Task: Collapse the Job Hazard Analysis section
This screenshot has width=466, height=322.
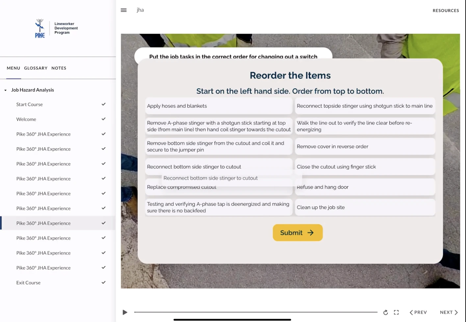Action: tap(5, 90)
